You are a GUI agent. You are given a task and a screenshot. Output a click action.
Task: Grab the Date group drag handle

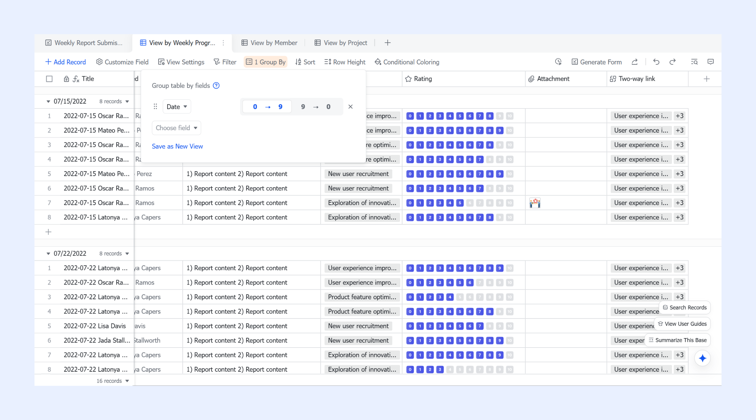pyautogui.click(x=155, y=106)
